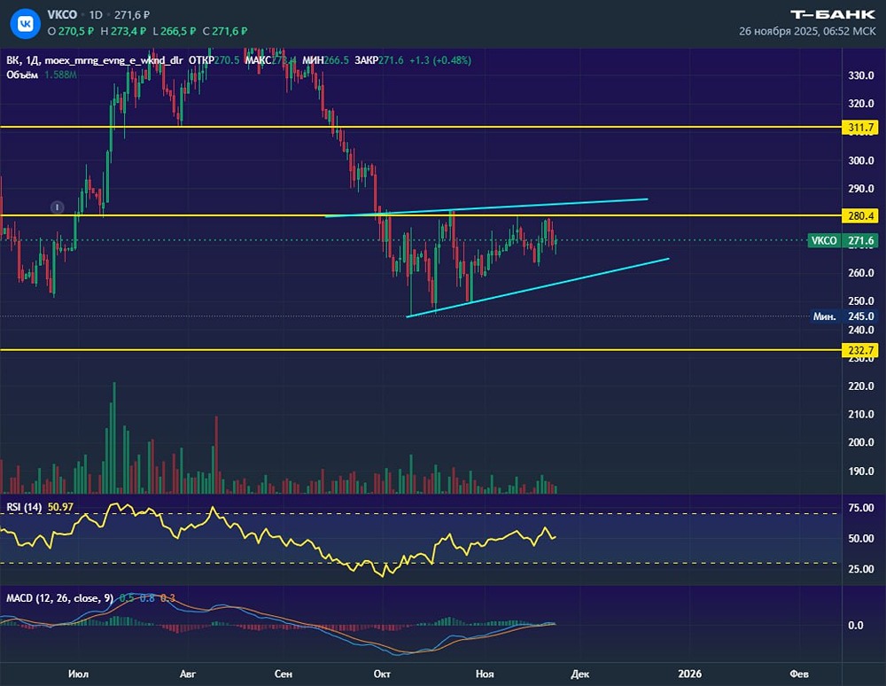
Task: Select the lower rising cyan trendline
Action: [x=538, y=288]
